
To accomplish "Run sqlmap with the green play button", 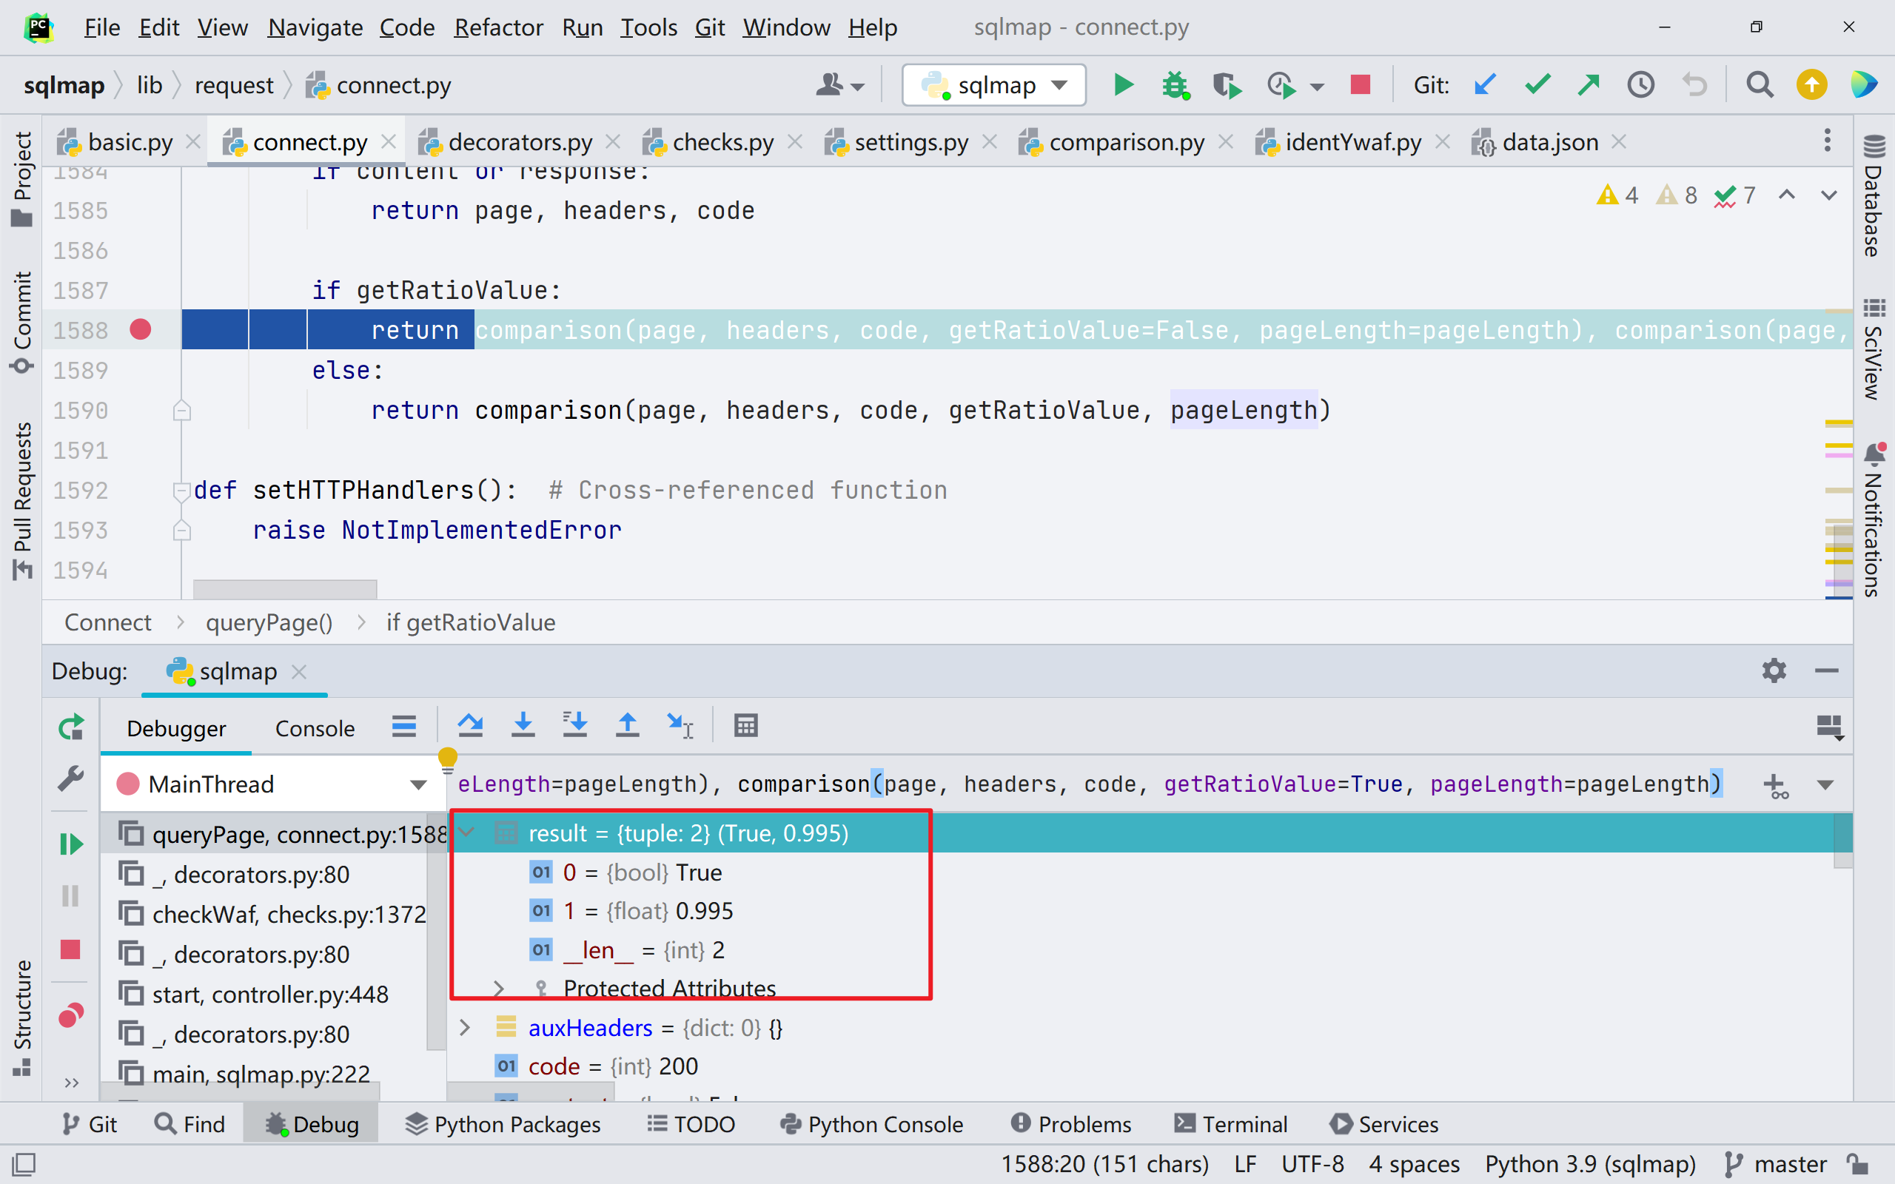I will (x=1123, y=84).
